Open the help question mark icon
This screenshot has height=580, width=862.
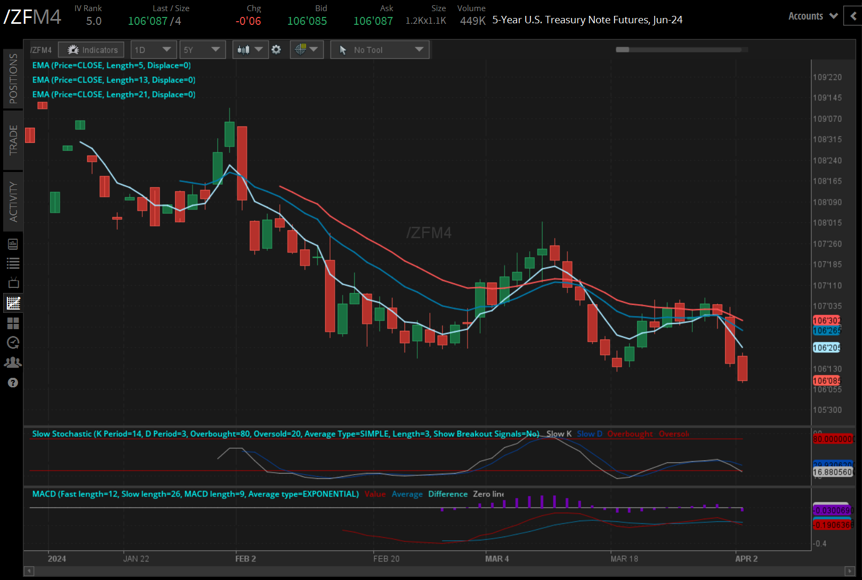coord(13,383)
